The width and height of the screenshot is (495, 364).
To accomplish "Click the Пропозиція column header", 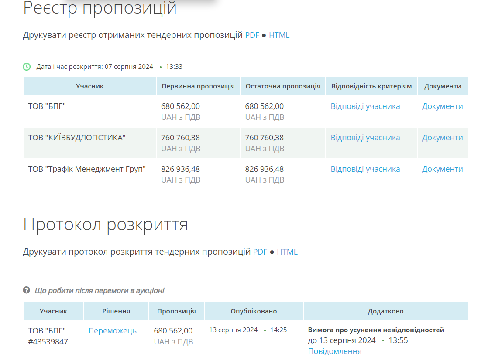I will tap(176, 311).
